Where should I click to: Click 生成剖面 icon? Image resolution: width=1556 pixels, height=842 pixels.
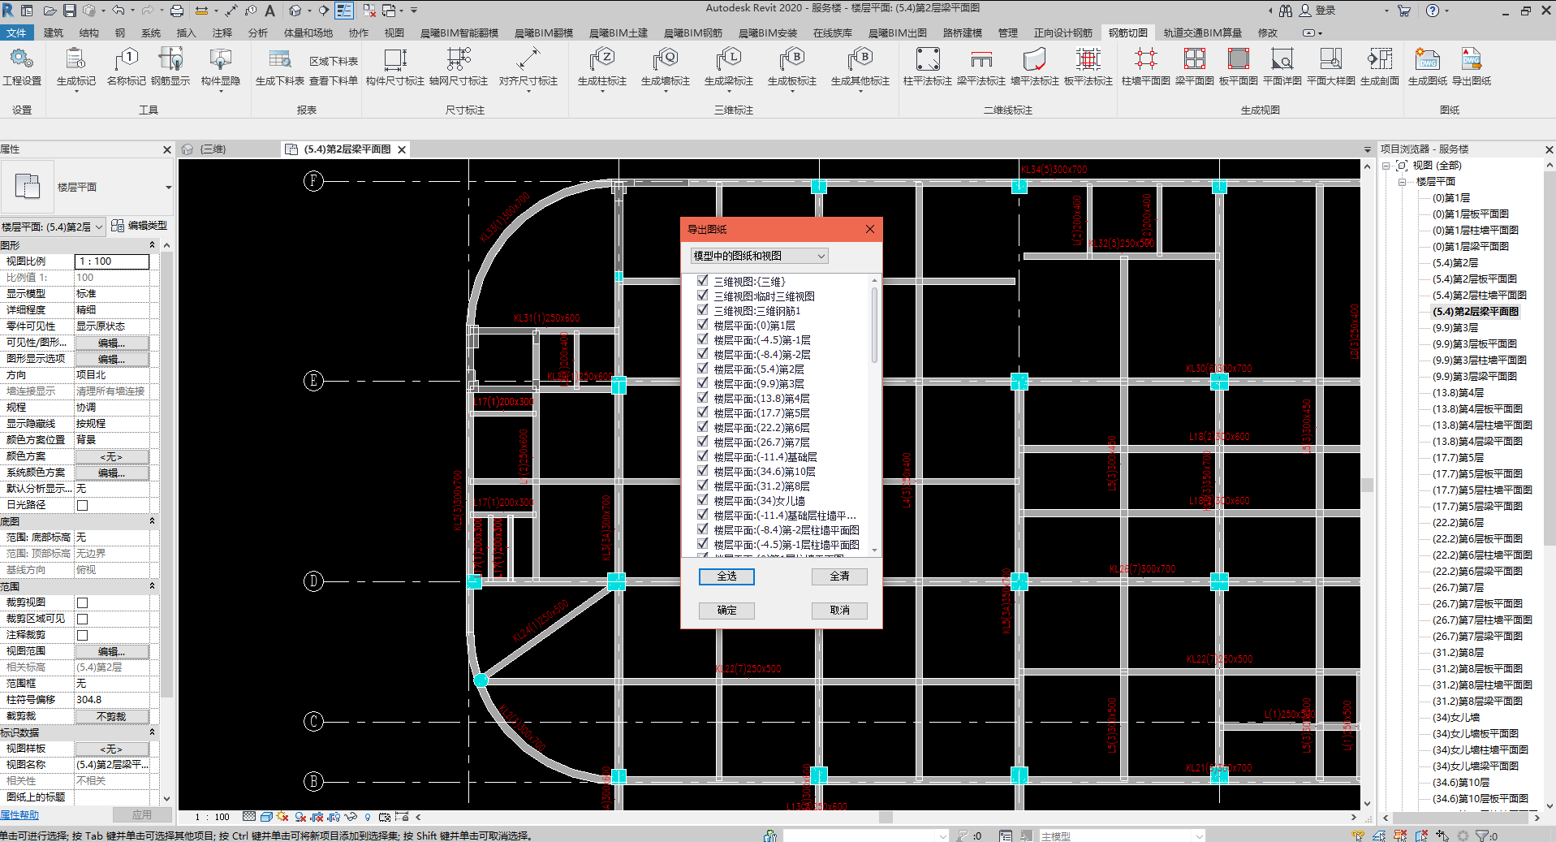click(x=1380, y=66)
